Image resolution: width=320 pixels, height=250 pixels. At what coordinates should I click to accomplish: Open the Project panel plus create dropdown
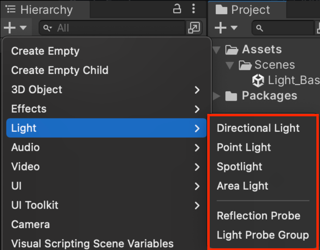tap(226, 27)
